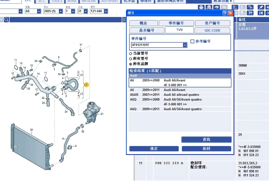
Task: Select result A6Q 2009>>2011 Audi A6/S6/Avant quattro
Action: pos(180,109)
